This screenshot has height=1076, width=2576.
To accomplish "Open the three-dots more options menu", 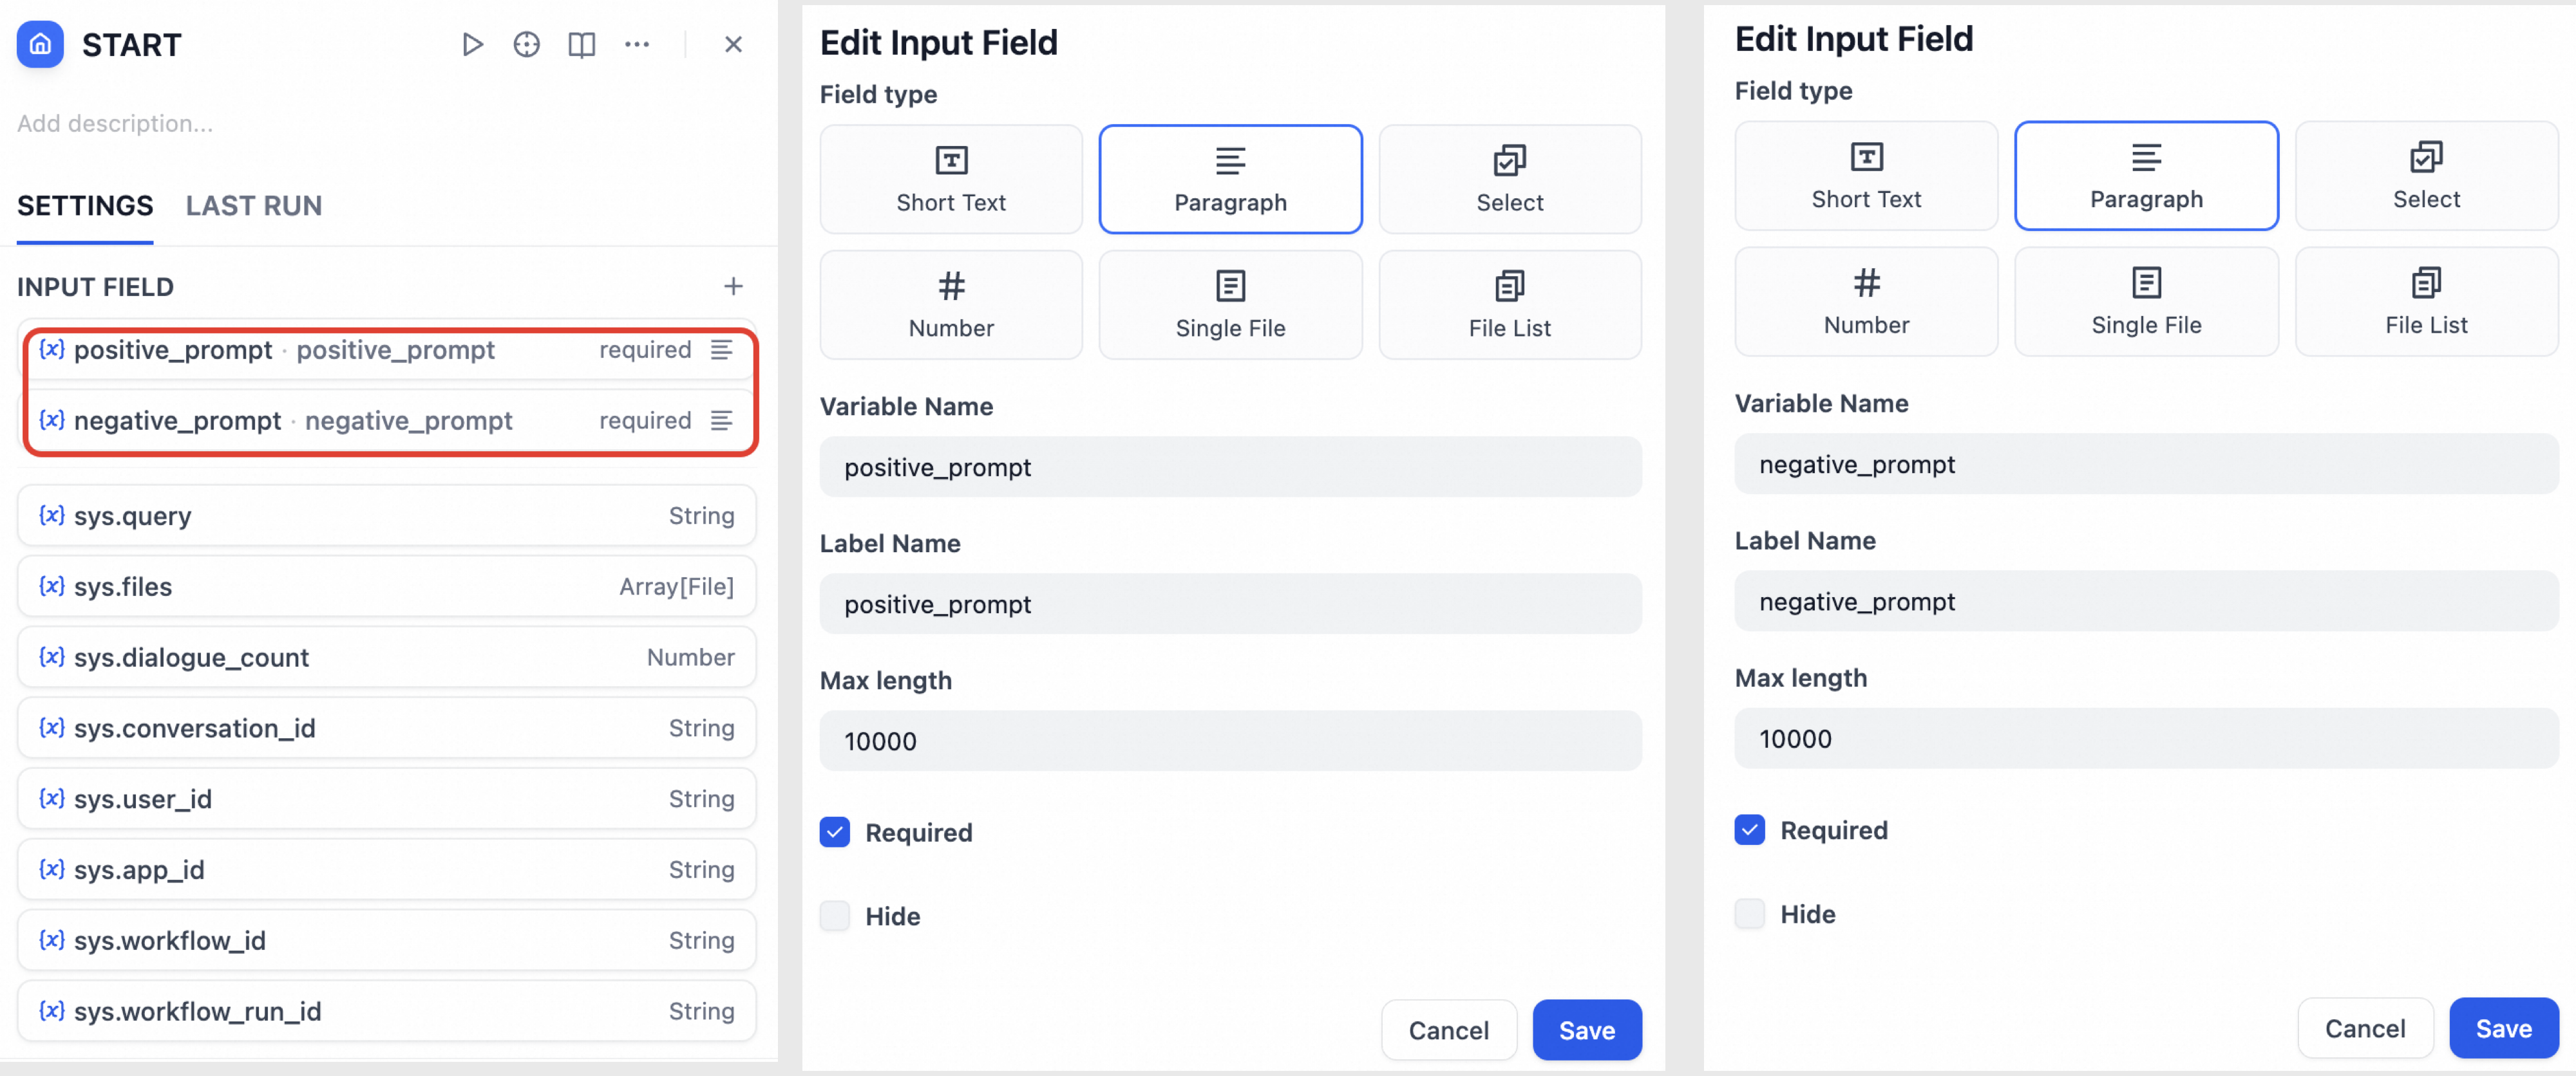I will click(x=637, y=44).
